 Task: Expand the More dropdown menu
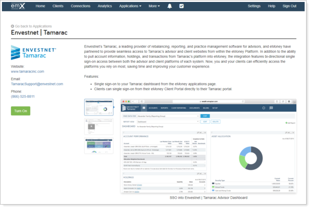(155, 6)
